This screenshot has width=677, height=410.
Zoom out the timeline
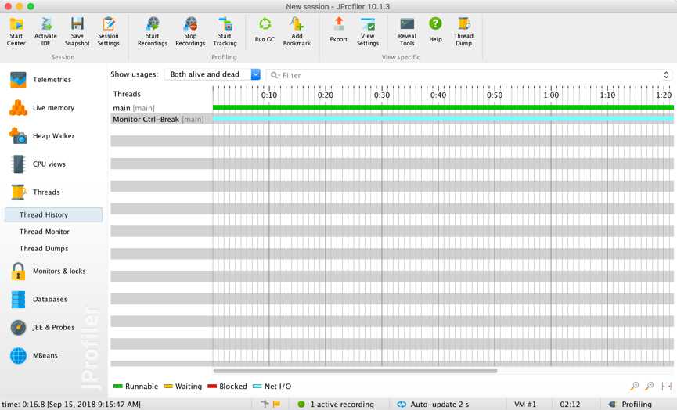coord(649,387)
